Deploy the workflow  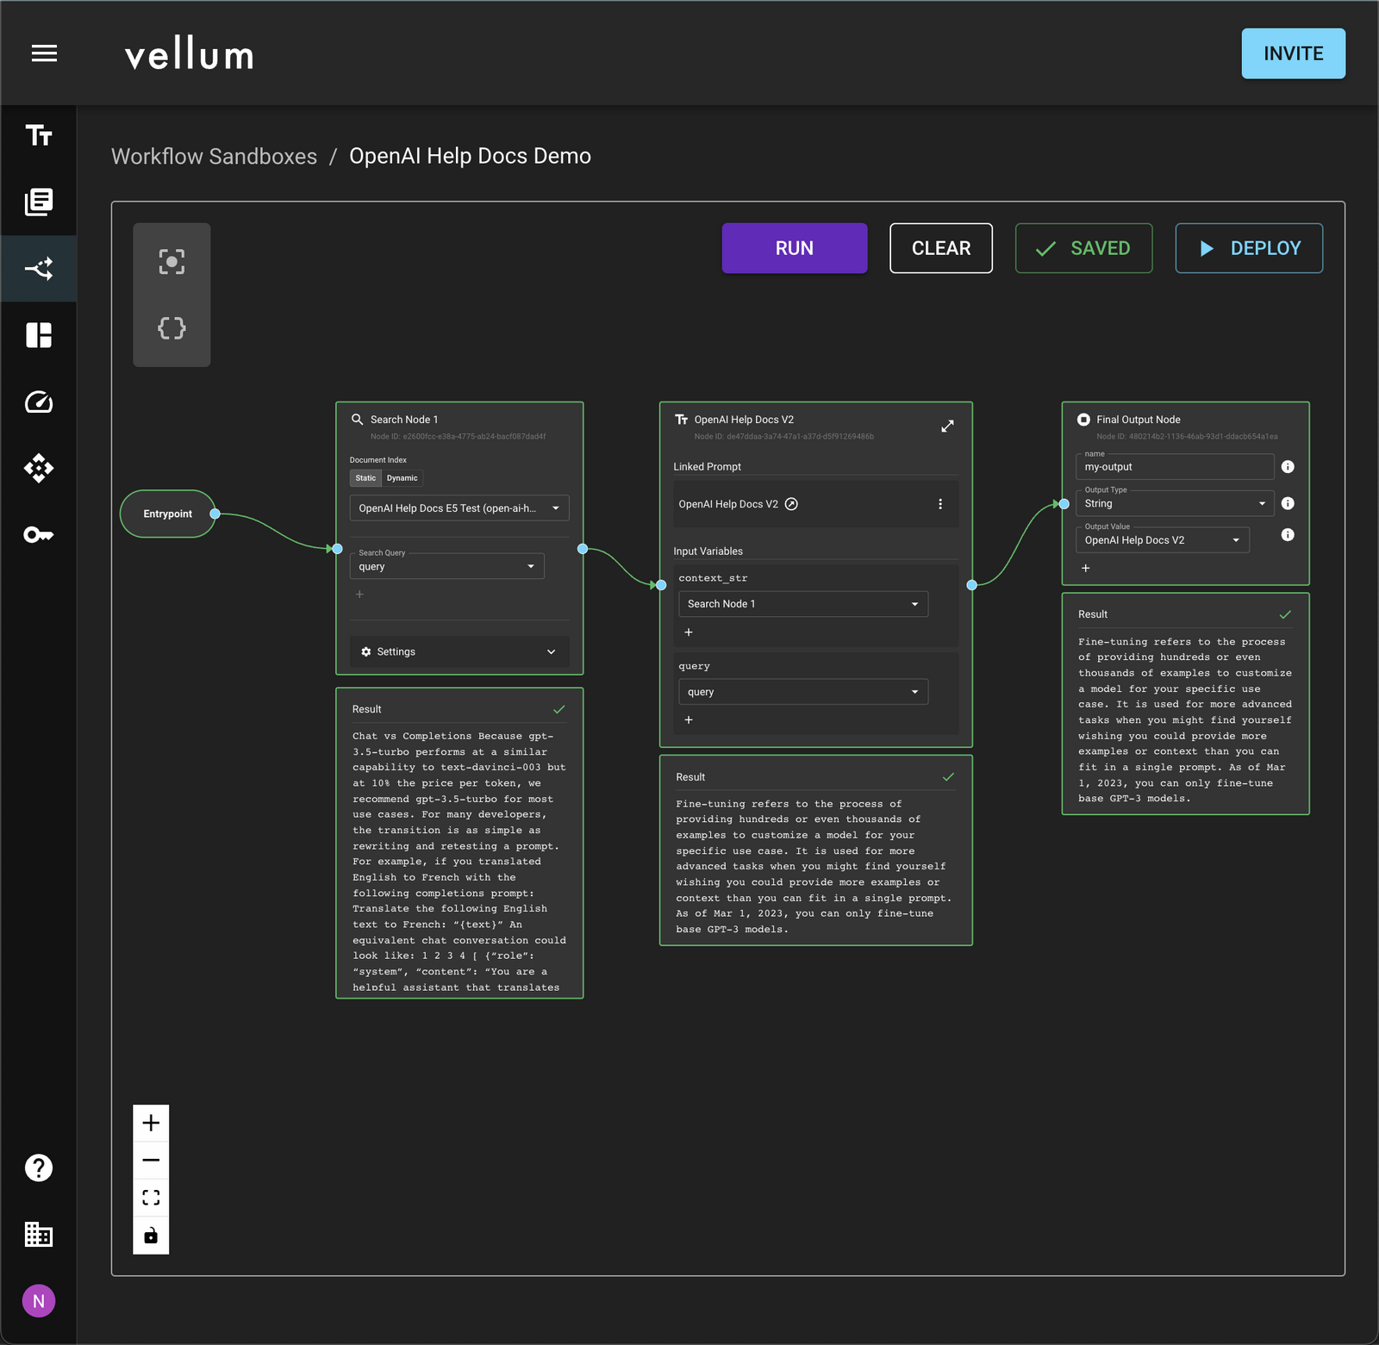pos(1248,248)
